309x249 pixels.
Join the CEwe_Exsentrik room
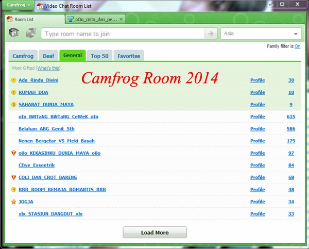37,165
